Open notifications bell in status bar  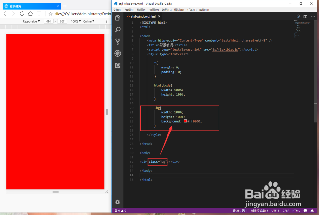pyautogui.click(x=312, y=211)
